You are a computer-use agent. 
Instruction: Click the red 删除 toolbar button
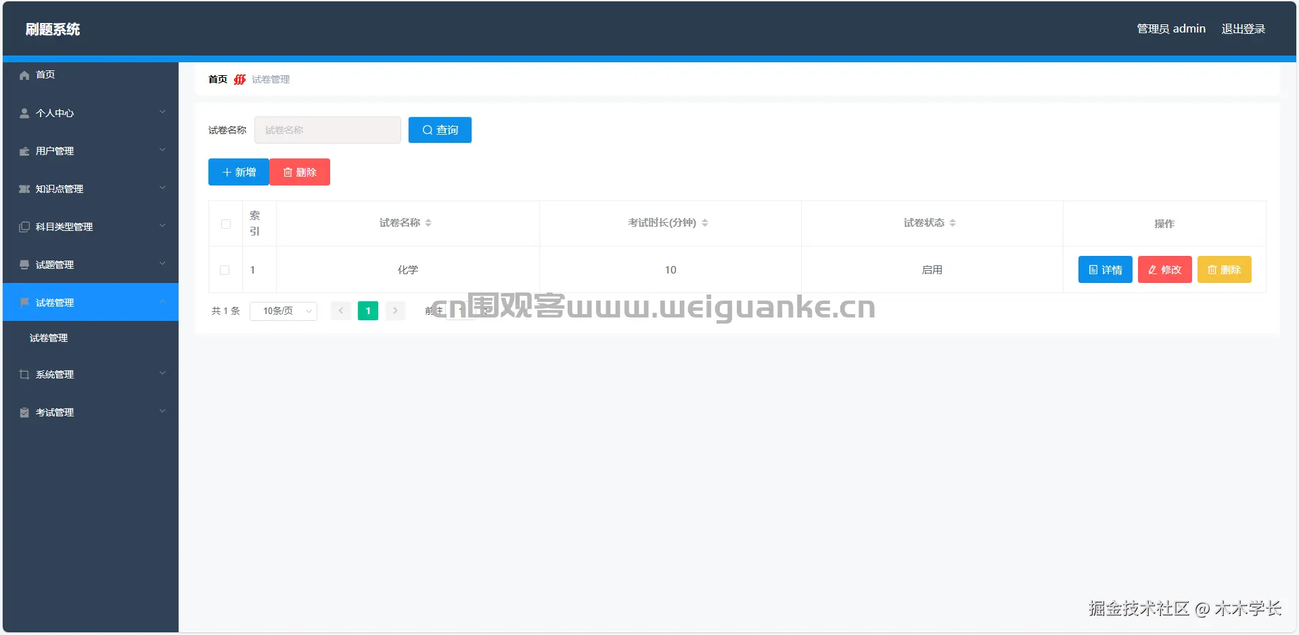[x=300, y=172]
